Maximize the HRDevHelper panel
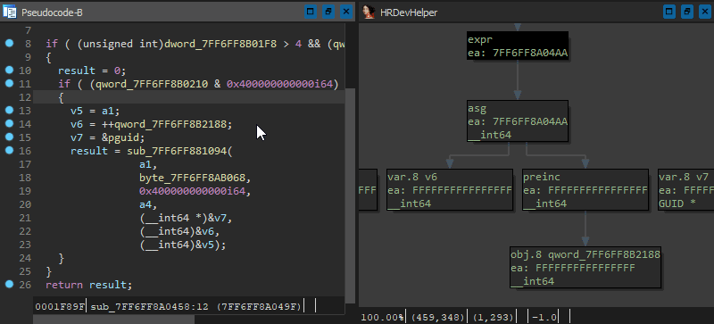This screenshot has width=714, height=324. 668,12
